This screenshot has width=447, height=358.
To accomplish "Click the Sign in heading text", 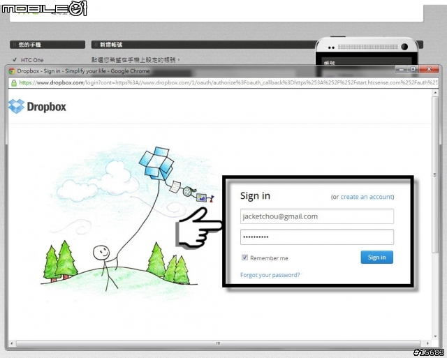I will (255, 195).
